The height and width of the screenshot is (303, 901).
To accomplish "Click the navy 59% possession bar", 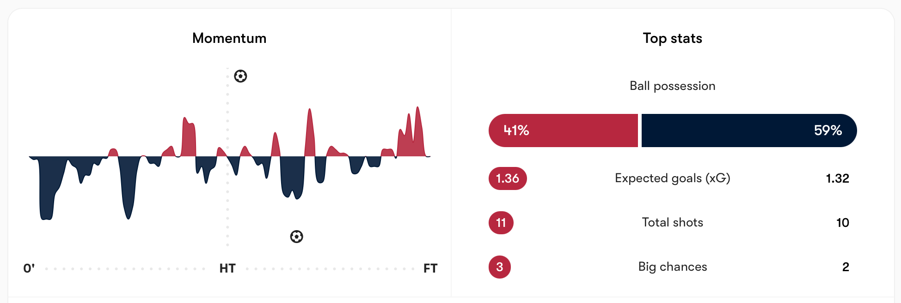I will point(749,131).
